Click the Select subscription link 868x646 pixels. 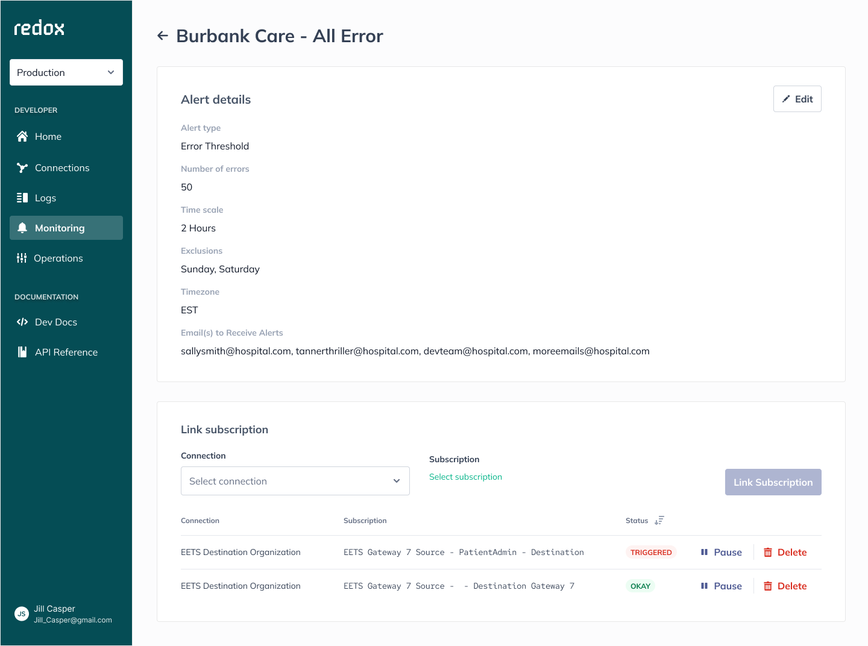[465, 477]
